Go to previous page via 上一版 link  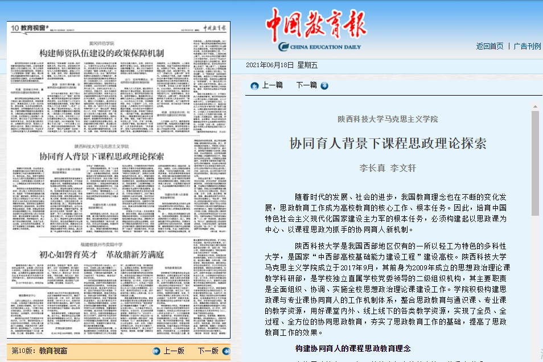174,351
